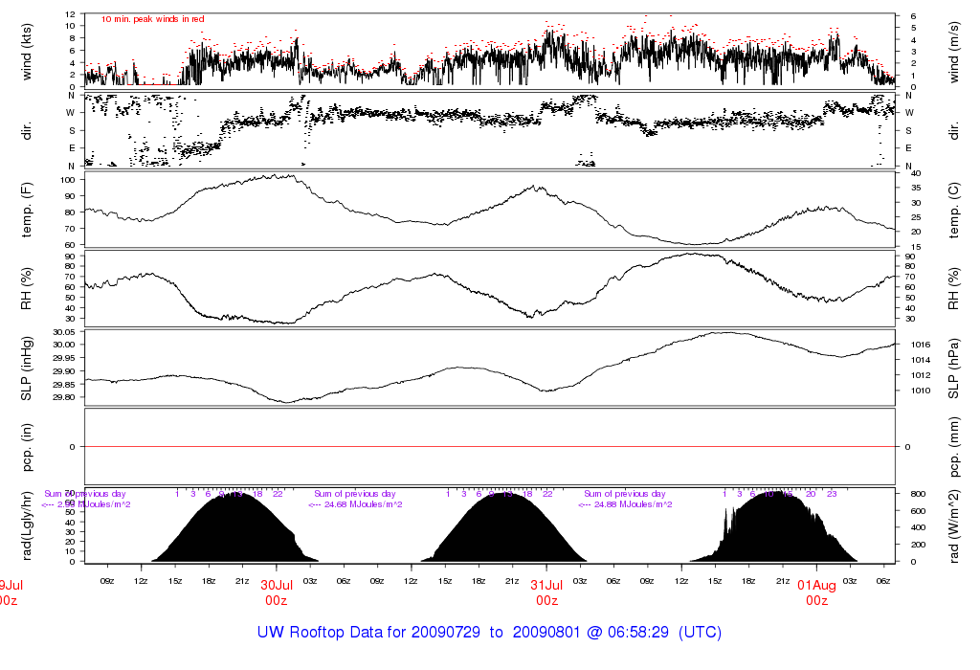Click the 'pcp. (in)' axis label
Screen dimensions: 980x670
coord(27,447)
